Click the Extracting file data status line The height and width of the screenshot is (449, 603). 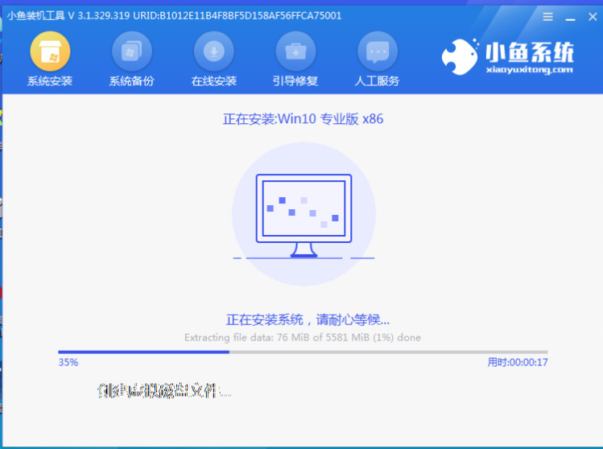(x=303, y=337)
